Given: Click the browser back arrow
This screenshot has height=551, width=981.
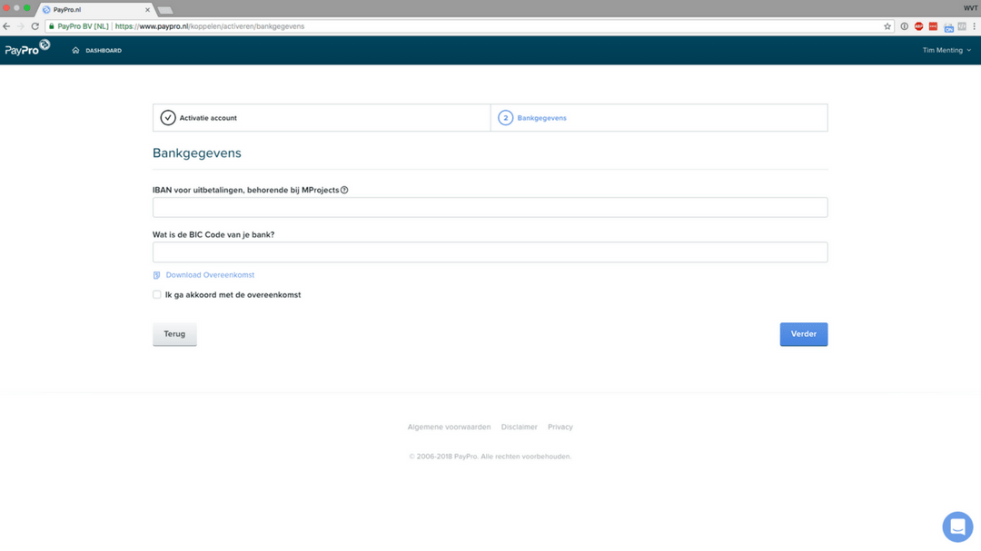Looking at the screenshot, I should click(x=6, y=26).
